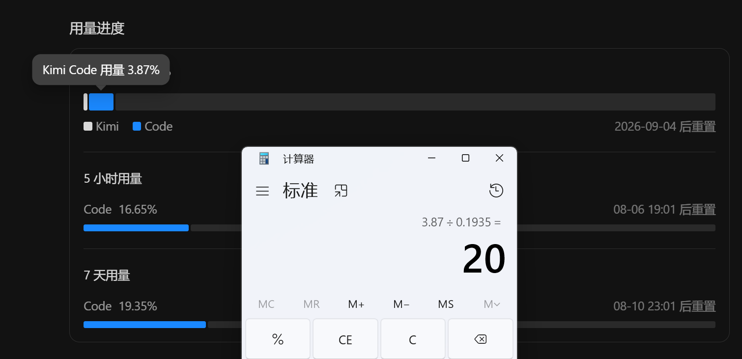The height and width of the screenshot is (359, 742).
Task: Click the white Kimi legend square
Action: click(x=88, y=126)
